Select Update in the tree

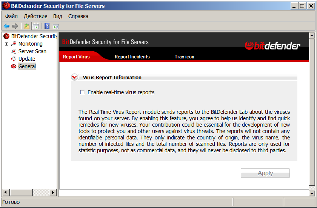(27, 59)
